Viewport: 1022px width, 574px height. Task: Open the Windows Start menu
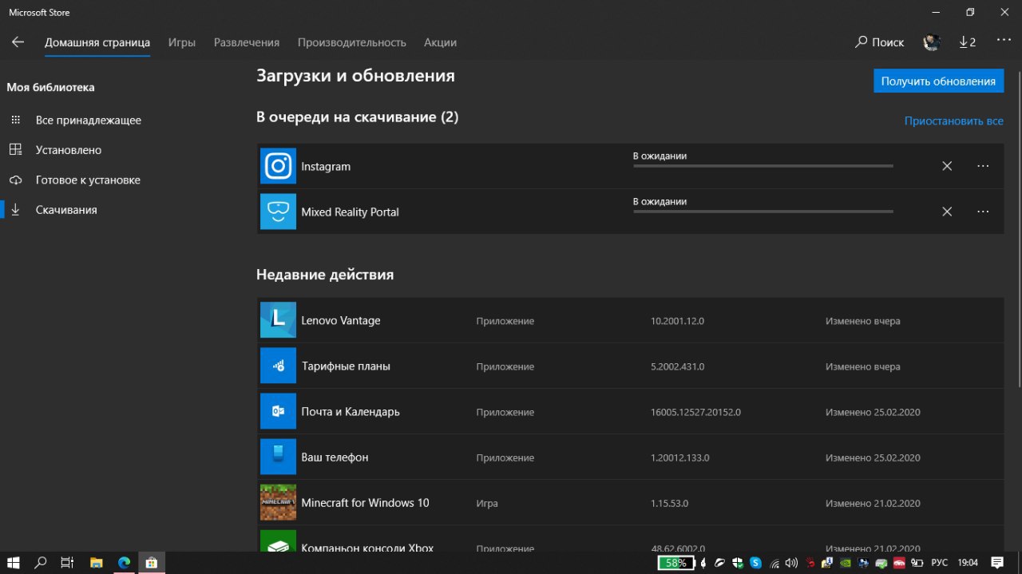(14, 562)
